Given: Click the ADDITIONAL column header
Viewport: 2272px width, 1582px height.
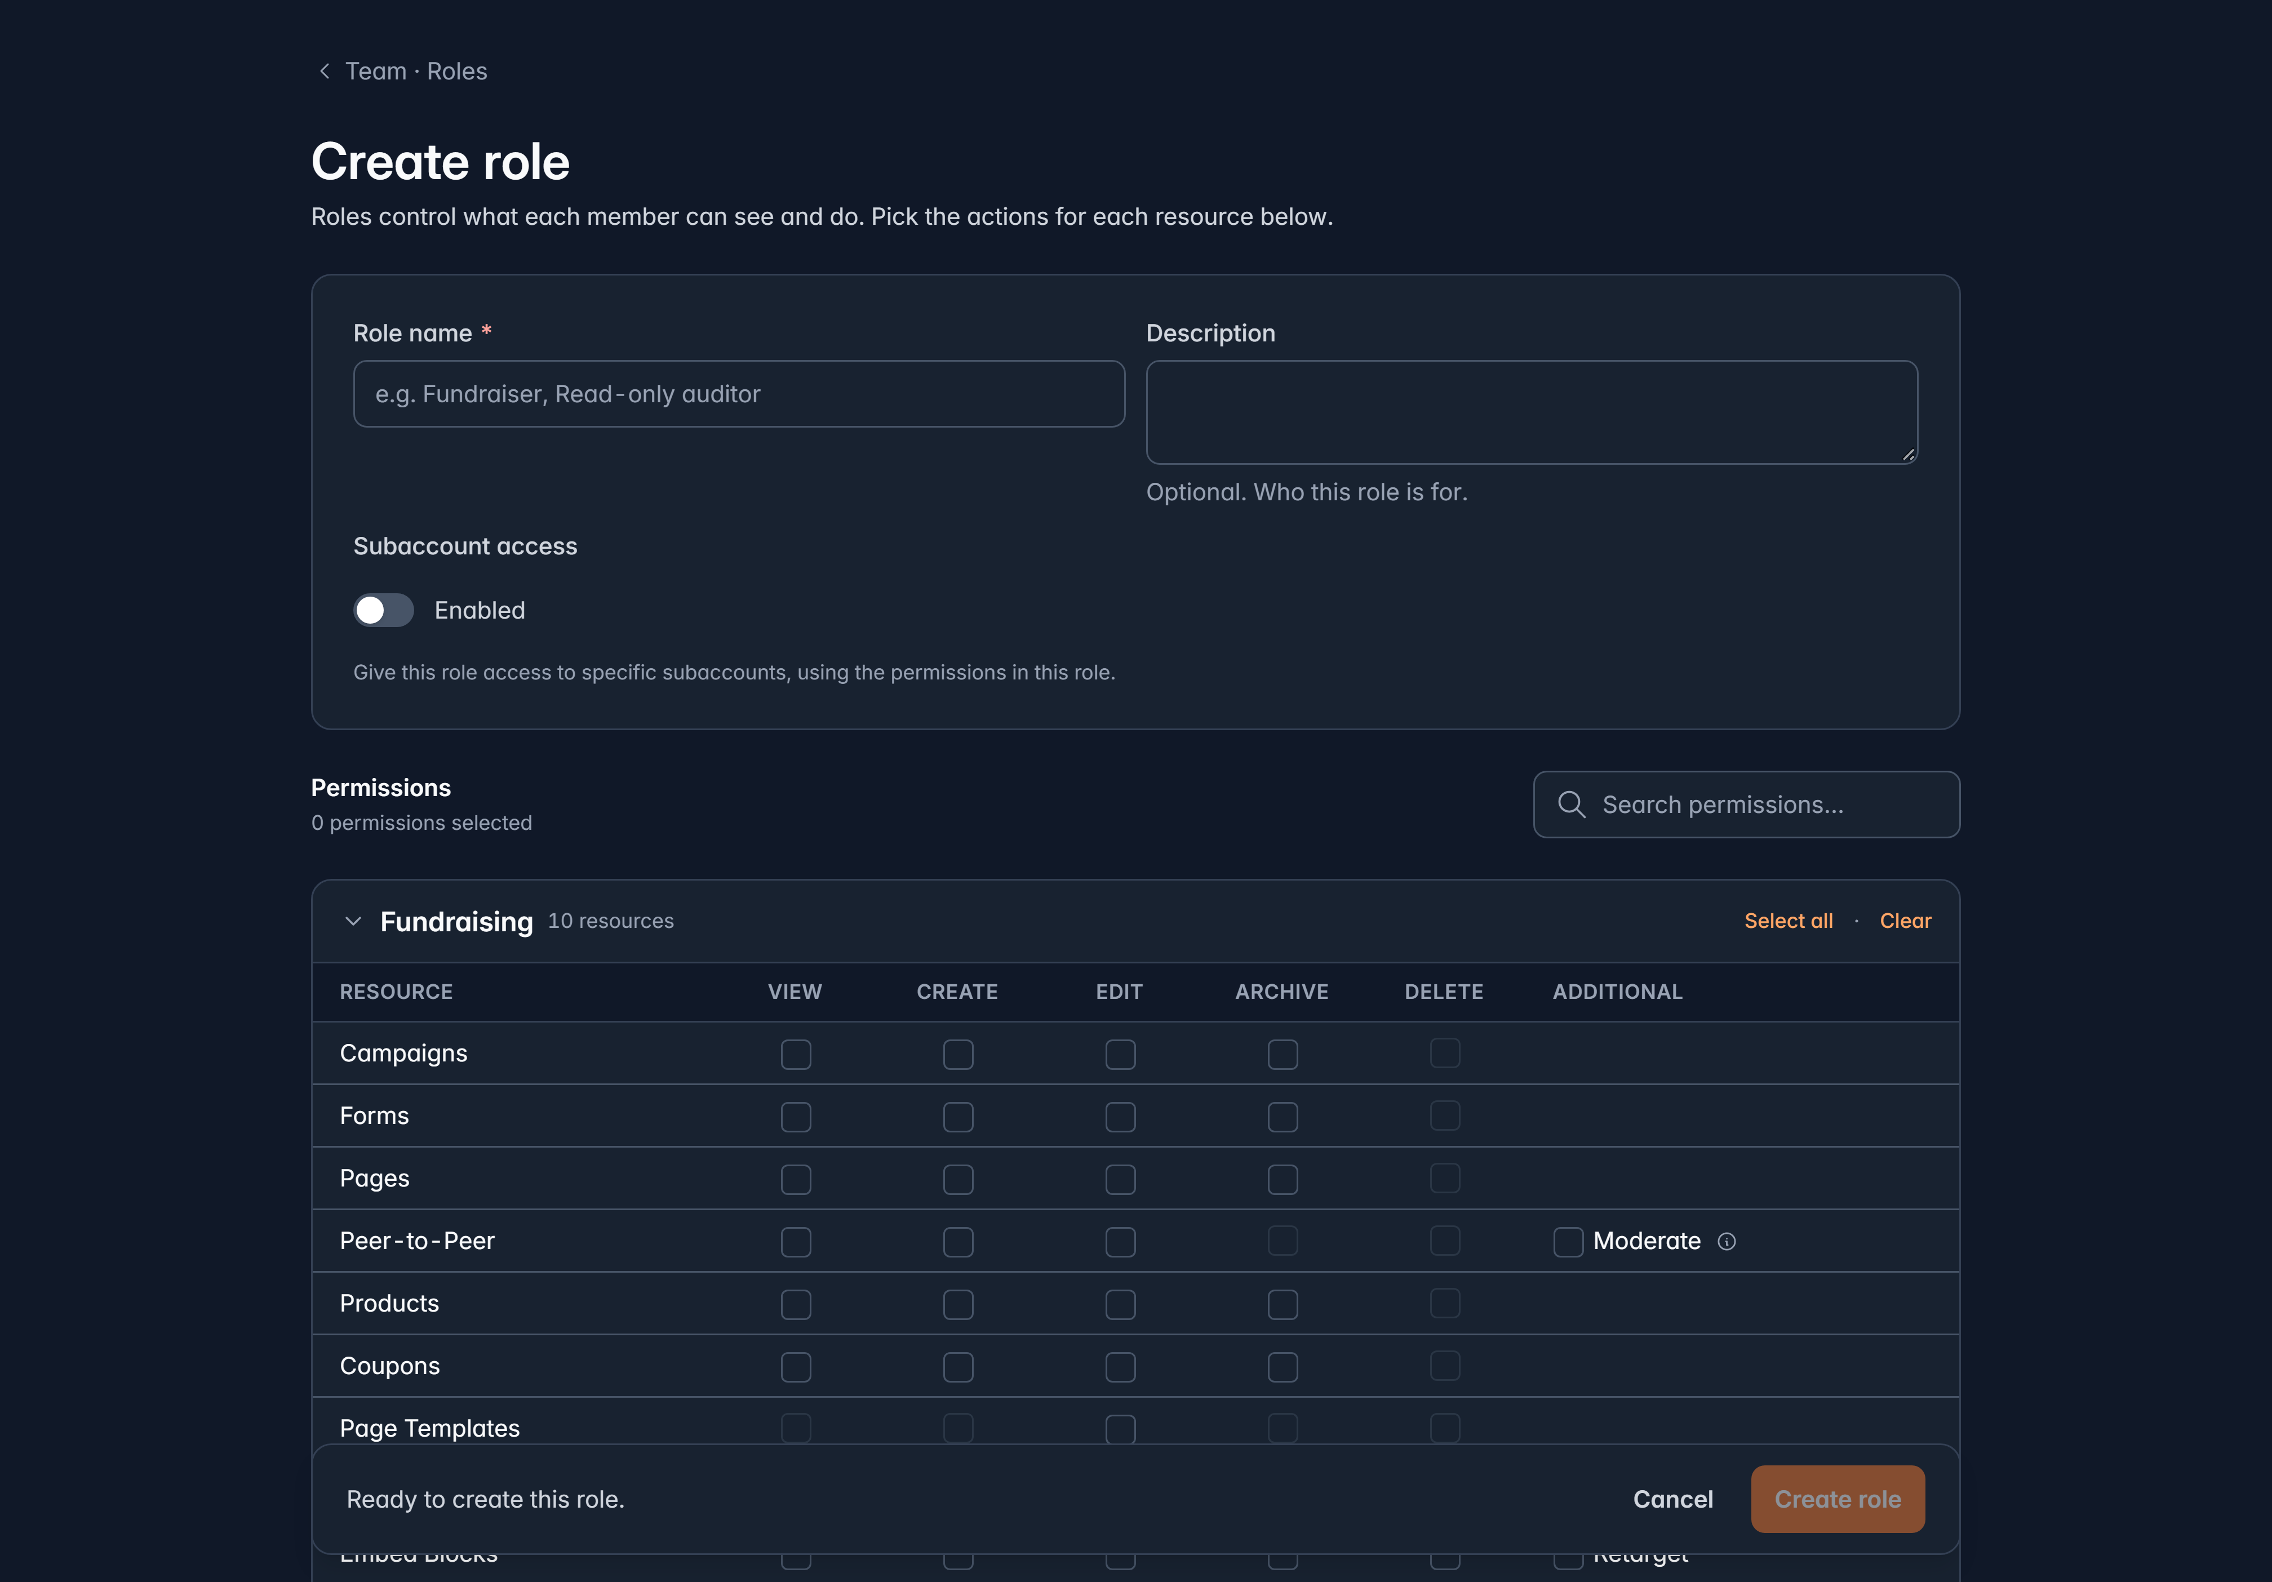Looking at the screenshot, I should 1617,992.
